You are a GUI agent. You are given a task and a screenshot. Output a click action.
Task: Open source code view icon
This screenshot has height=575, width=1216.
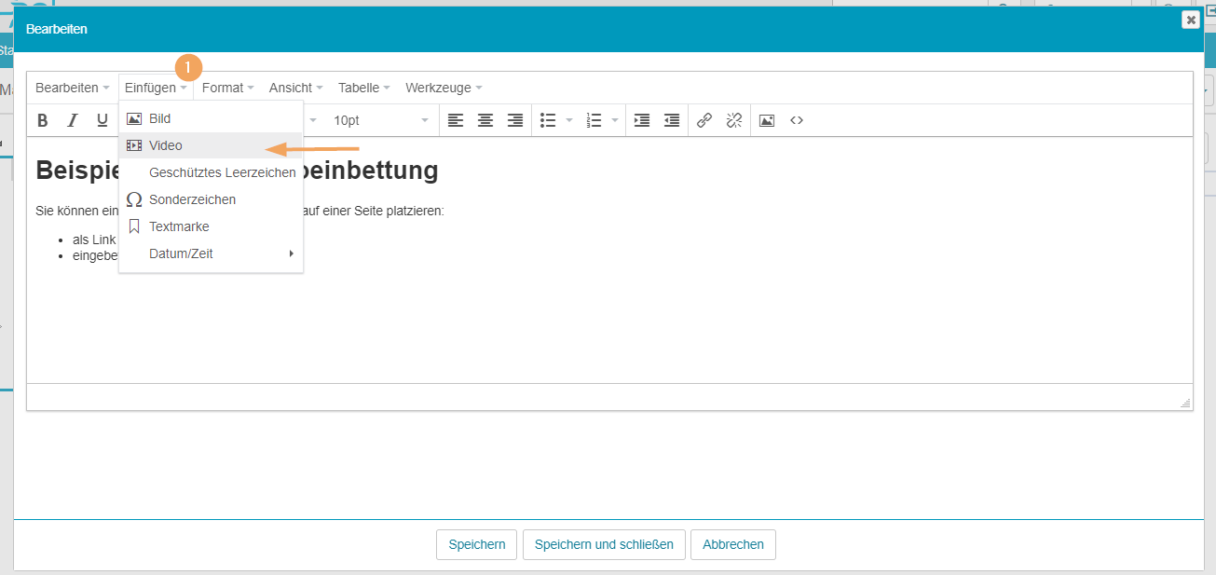pos(797,120)
